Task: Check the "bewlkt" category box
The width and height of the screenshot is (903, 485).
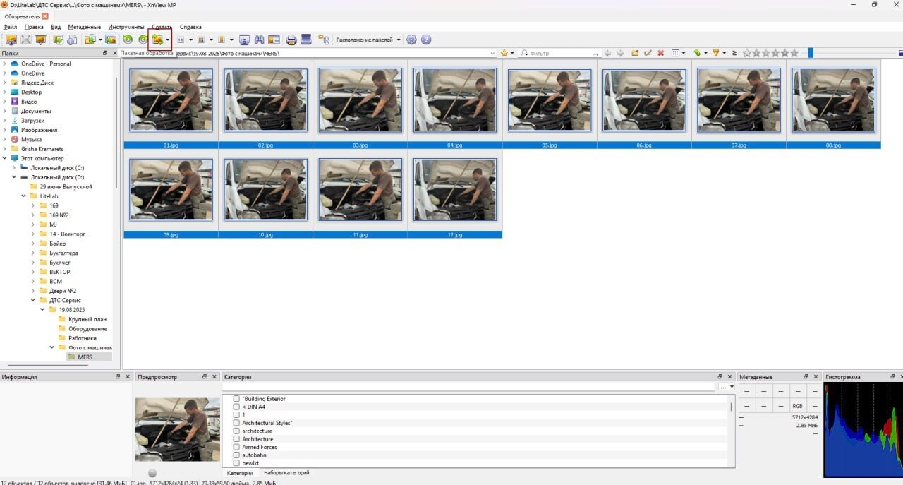Action: pyautogui.click(x=237, y=463)
